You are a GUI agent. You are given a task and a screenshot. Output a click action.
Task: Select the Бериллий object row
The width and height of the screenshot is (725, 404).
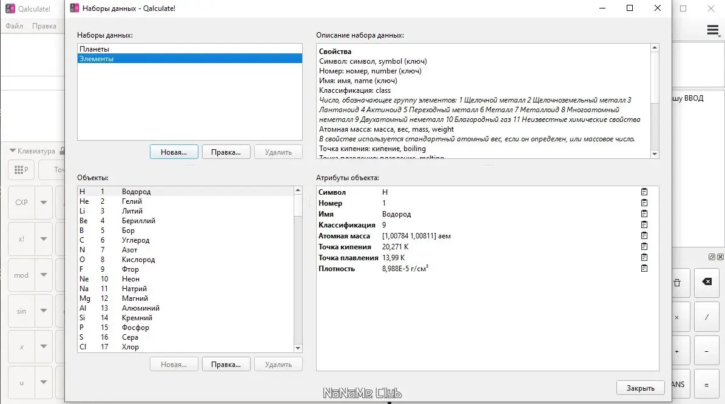tap(186, 220)
